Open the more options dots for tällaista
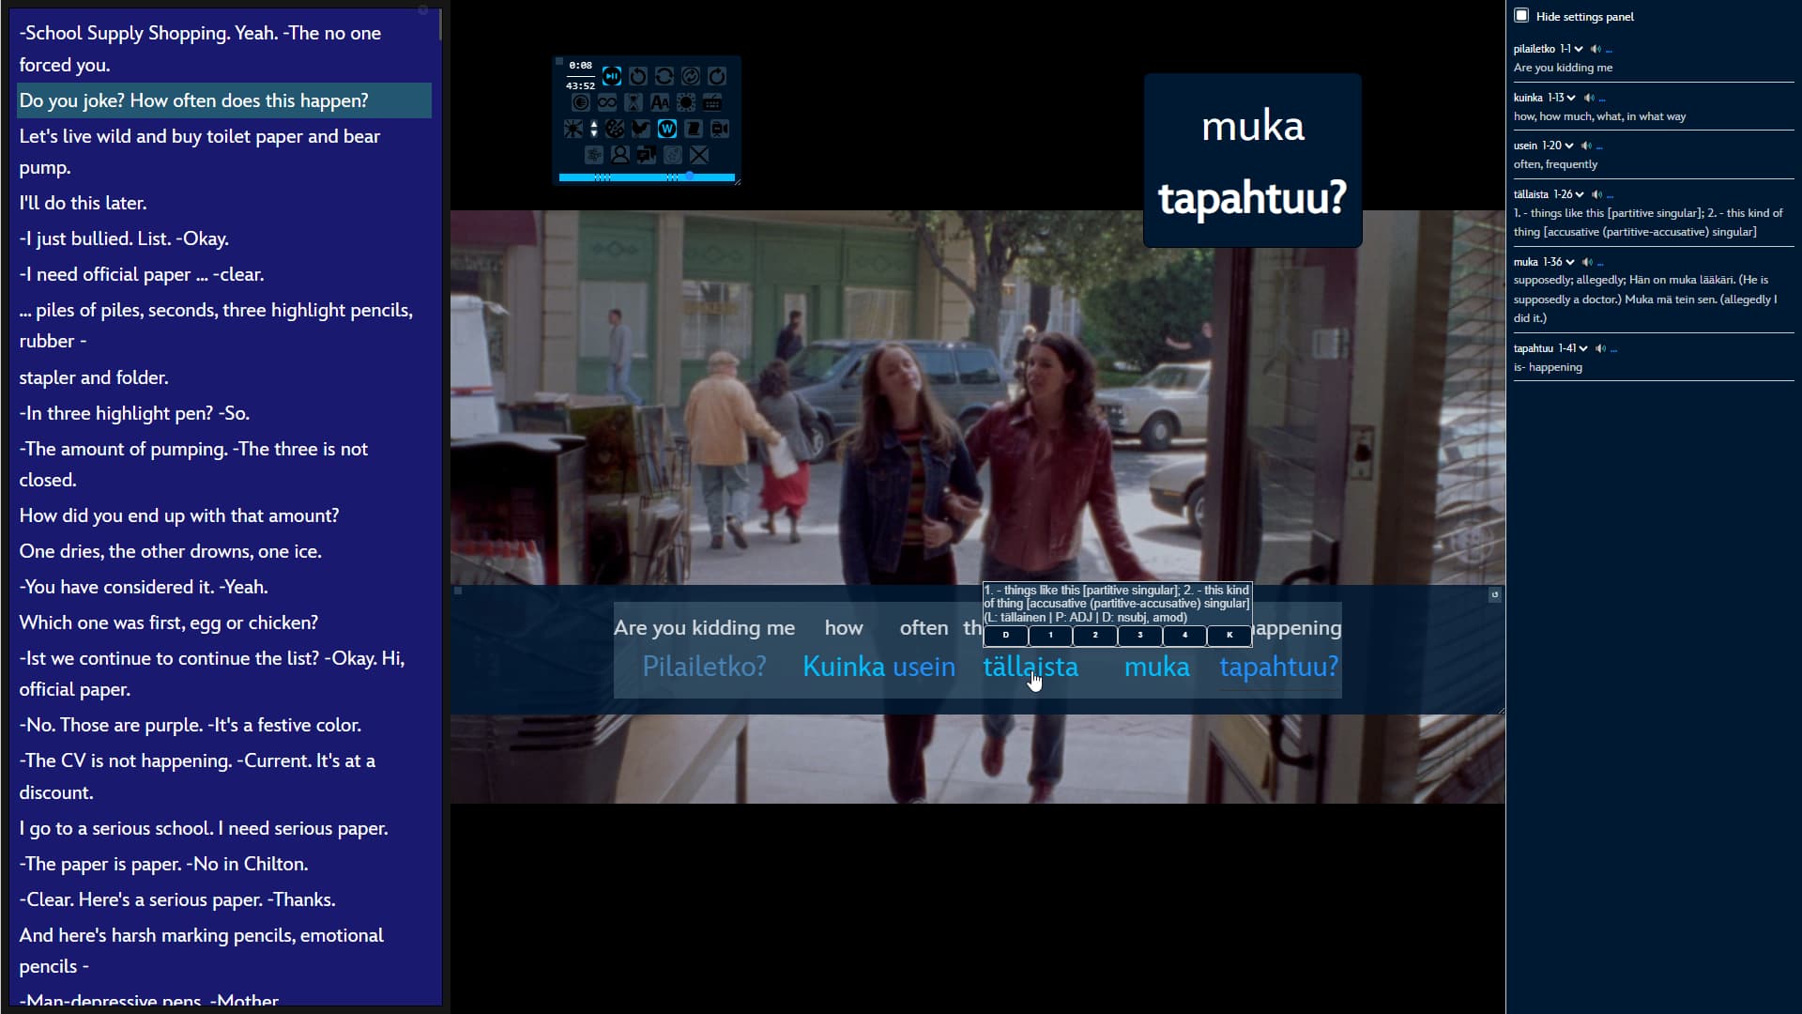 (1610, 196)
